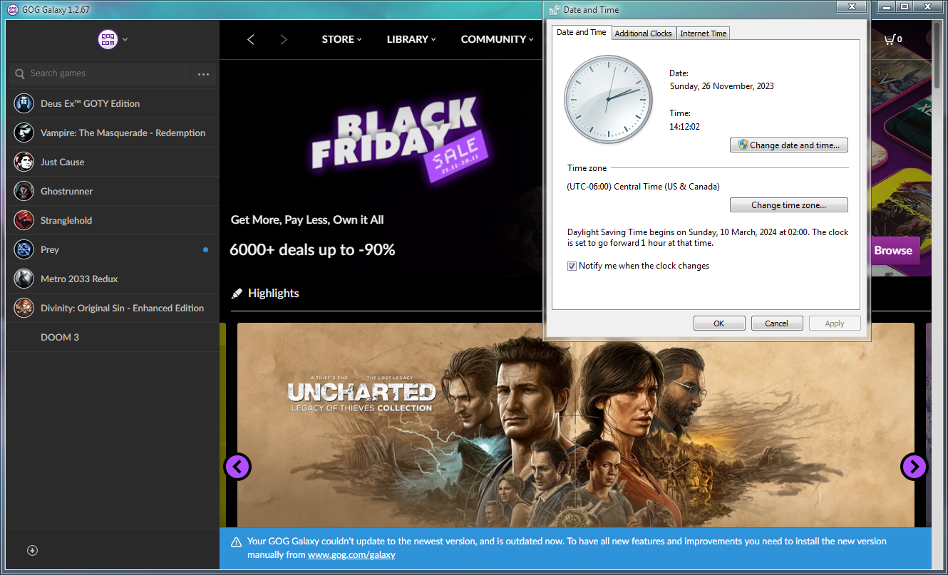Click the Change date and time button
Viewport: 948px width, 575px height.
tap(788, 145)
